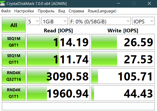Open the Язык(Language) menu
This screenshot has height=111, width=157.
click(102, 11)
